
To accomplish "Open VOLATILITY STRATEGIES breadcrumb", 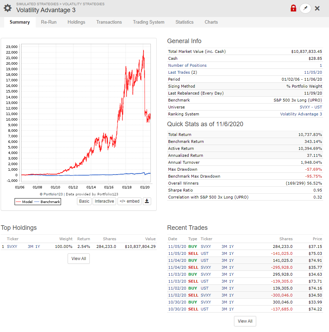I will point(84,4).
